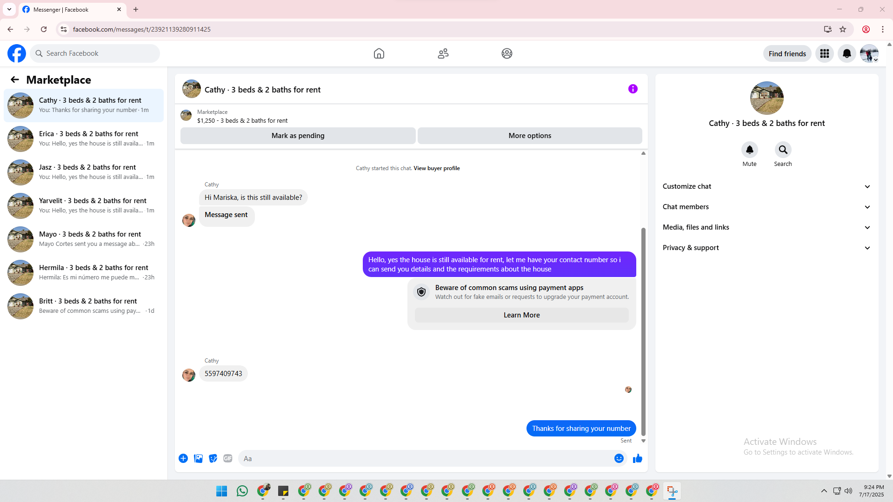Open a new browser tab

(x=136, y=9)
